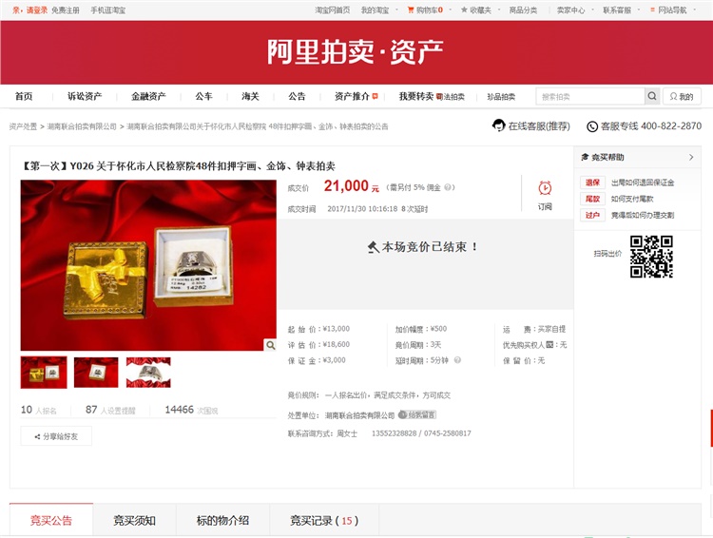Switch to the 竞买须知 tab

(135, 520)
